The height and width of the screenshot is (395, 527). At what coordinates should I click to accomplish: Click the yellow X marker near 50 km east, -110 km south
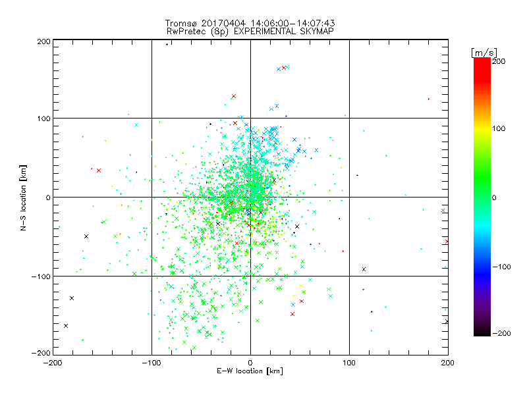tap(301, 286)
